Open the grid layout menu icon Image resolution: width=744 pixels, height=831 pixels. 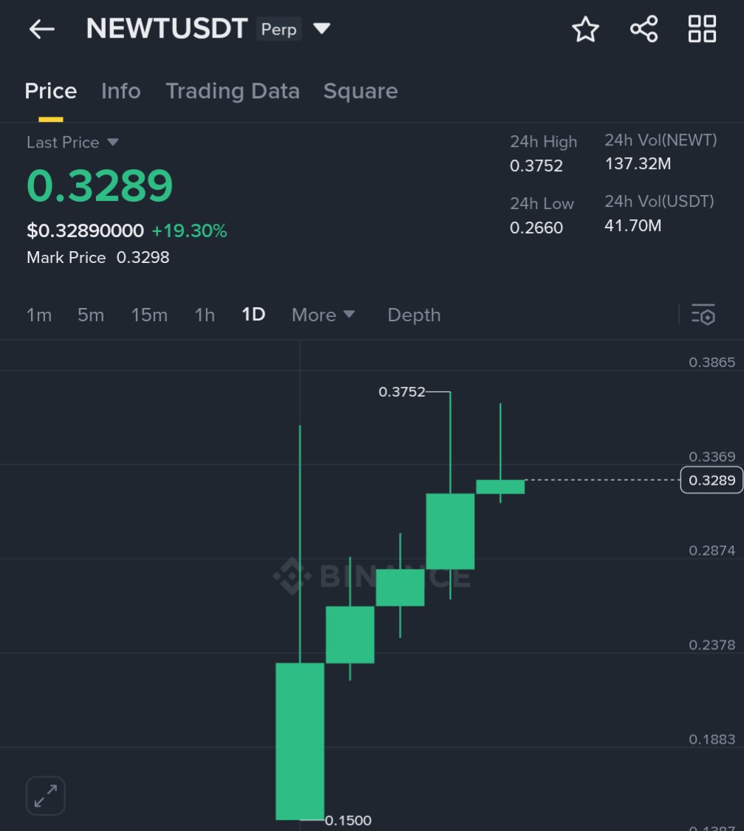click(x=702, y=29)
